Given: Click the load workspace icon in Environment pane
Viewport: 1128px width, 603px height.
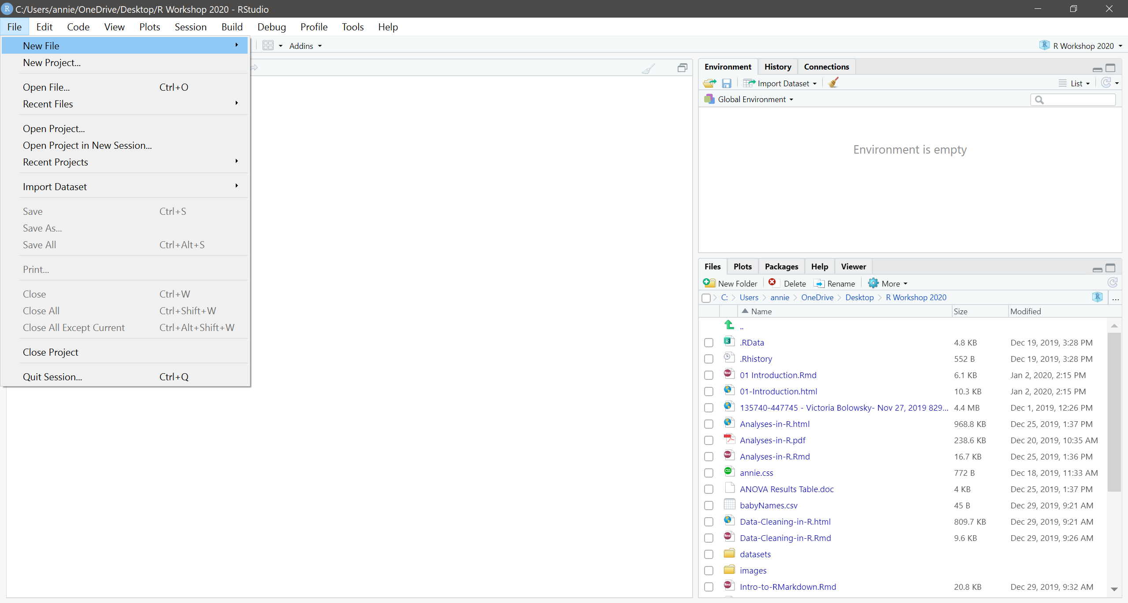Looking at the screenshot, I should point(709,83).
